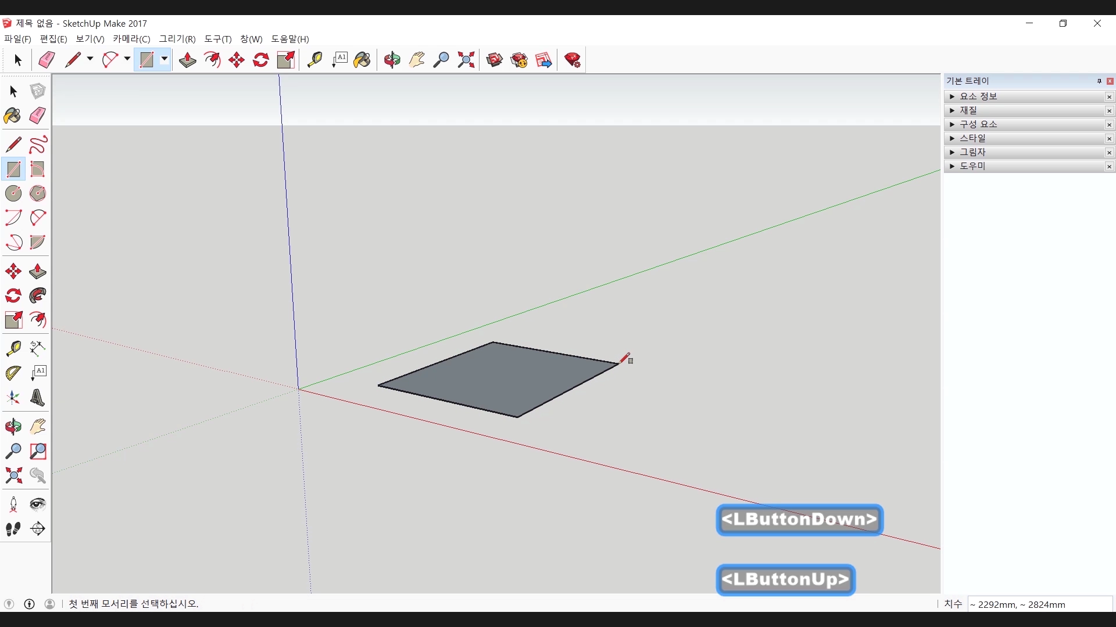This screenshot has width=1116, height=627.
Task: Pin the 기본 트레이 tray
Action: point(1099,81)
